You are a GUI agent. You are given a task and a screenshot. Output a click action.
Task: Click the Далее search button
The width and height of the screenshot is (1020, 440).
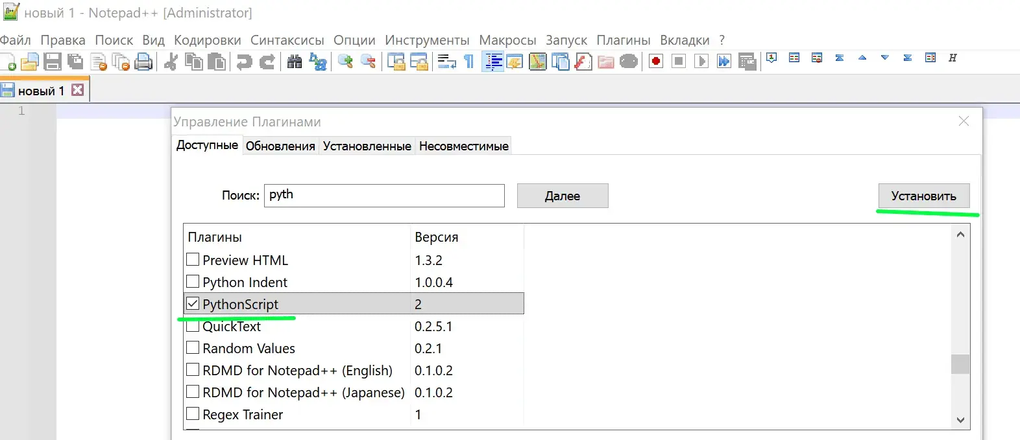(x=563, y=196)
